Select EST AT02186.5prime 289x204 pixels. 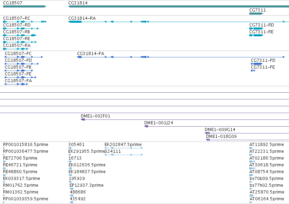coord(267,158)
